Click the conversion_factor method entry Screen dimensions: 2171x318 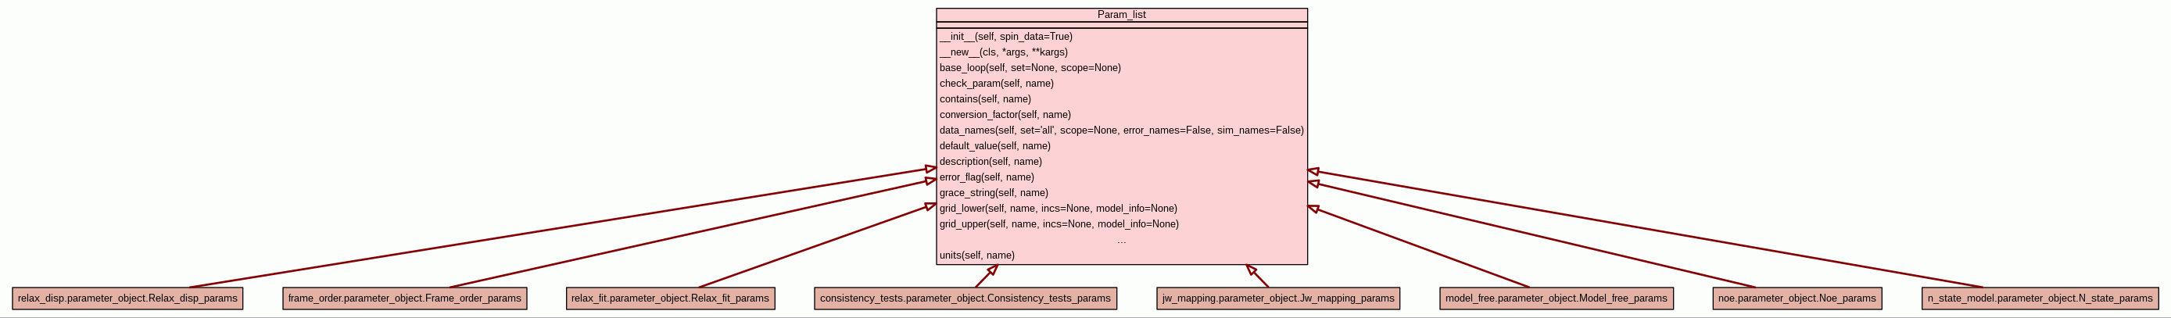(1005, 114)
